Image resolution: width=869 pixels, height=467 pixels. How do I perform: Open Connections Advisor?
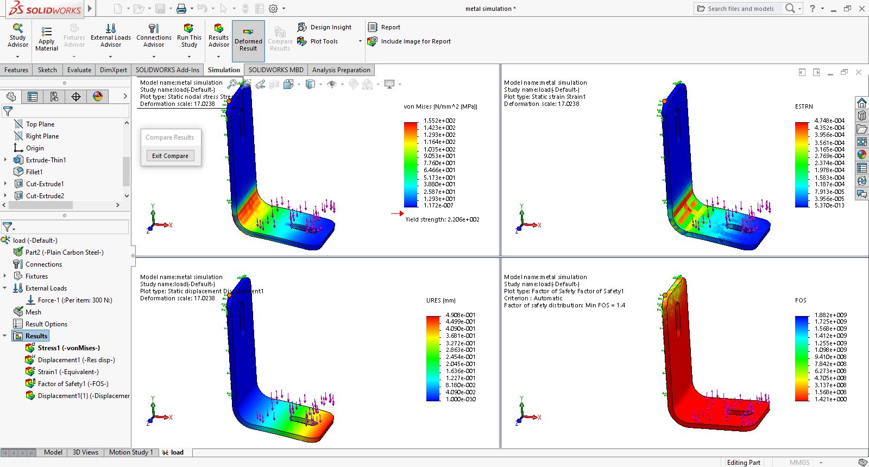click(154, 36)
